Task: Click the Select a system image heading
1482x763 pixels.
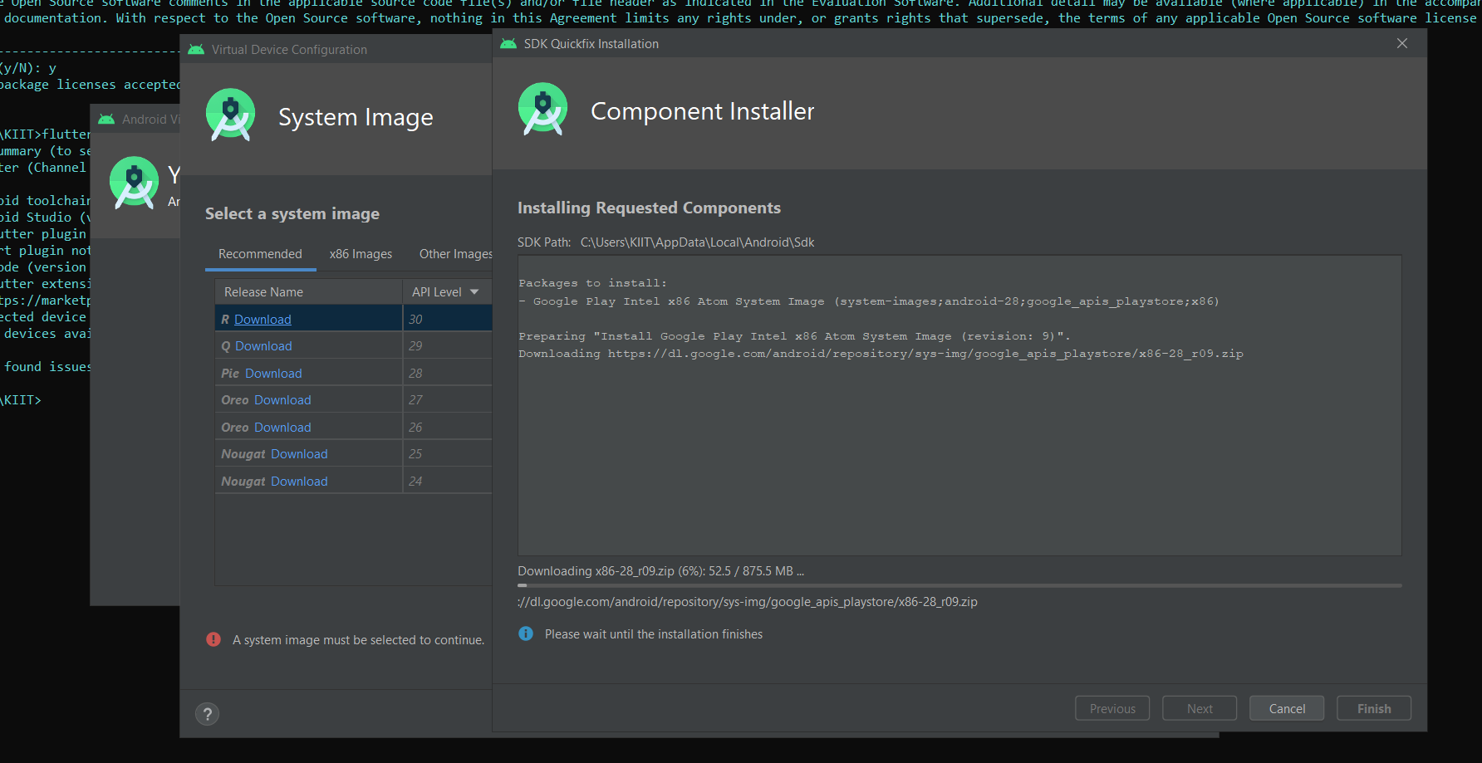Action: point(292,213)
